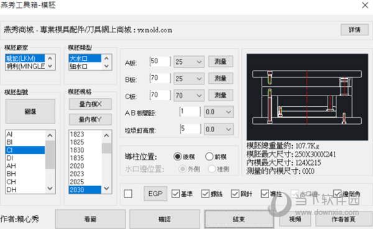Select AH in mold model list
The height and width of the screenshot is (229, 373).
[25, 166]
